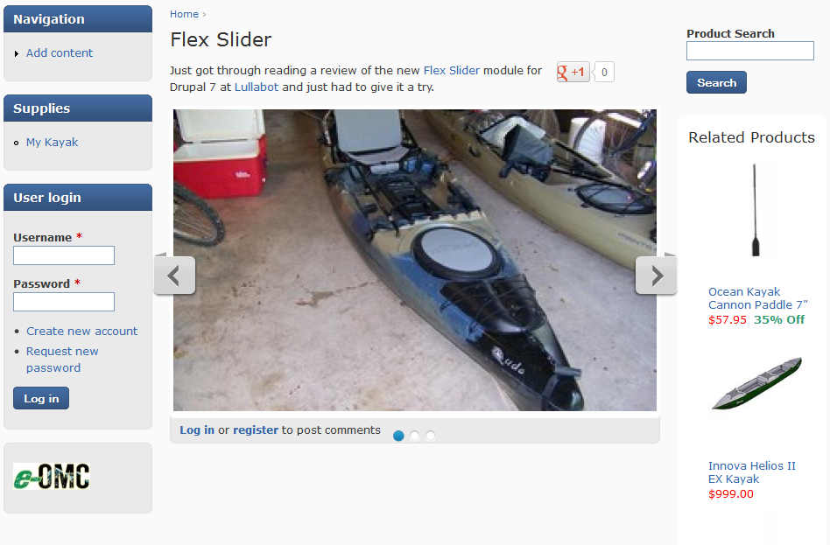Advance to the next slide with right arrow
Image resolution: width=830 pixels, height=545 pixels.
click(656, 276)
